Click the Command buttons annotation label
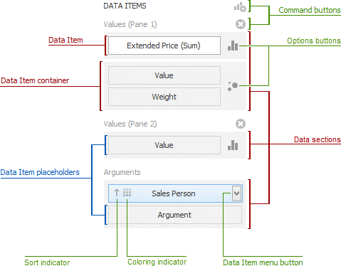341x266 pixels. 310,10
